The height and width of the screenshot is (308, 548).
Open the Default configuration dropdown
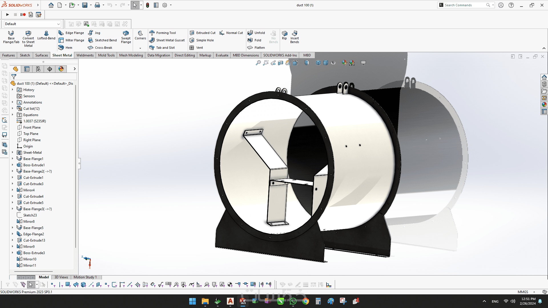(x=32, y=24)
